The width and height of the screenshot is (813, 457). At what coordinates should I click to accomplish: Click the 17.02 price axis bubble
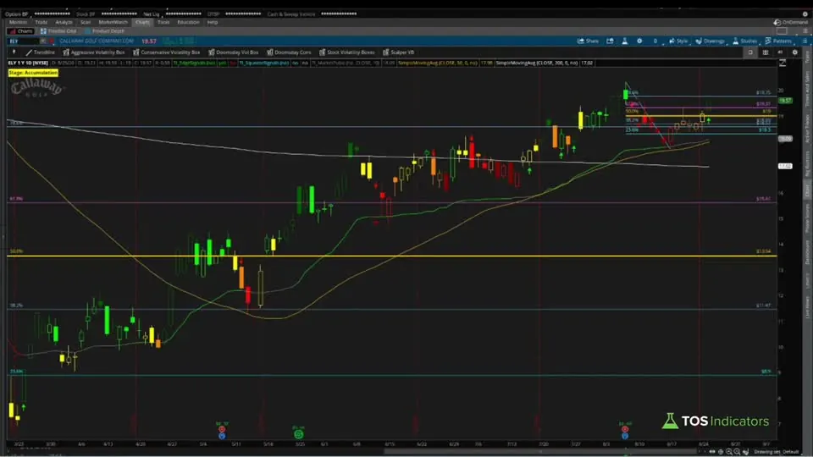coord(786,167)
